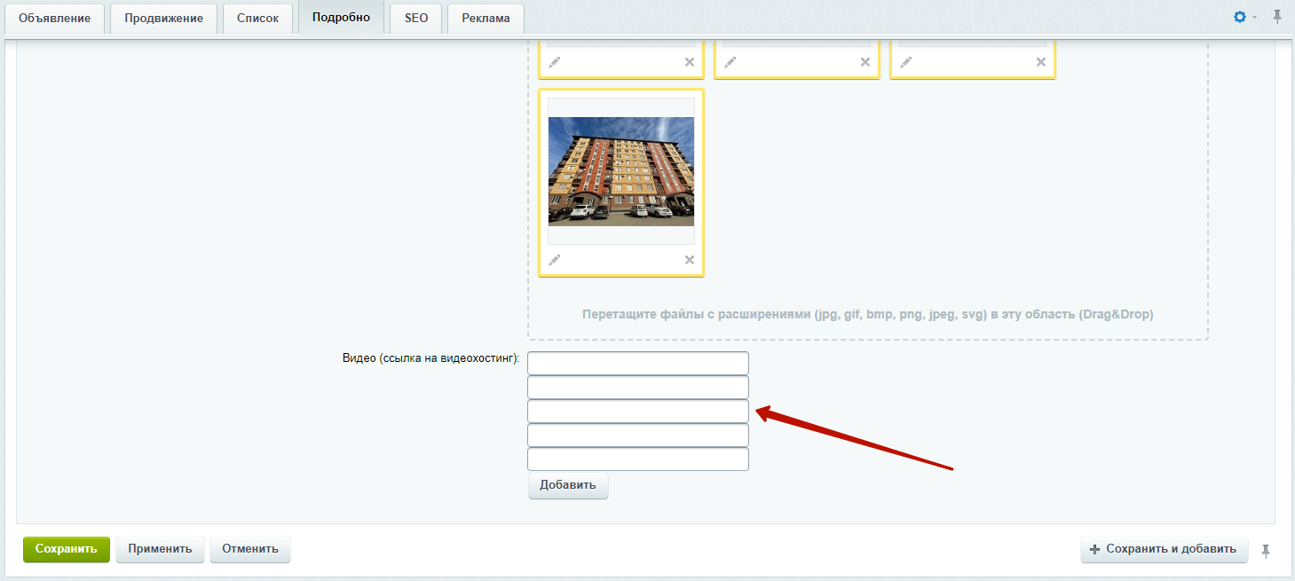
Task: Click pencil icon on rightmost top-row photo card
Action: pyautogui.click(x=906, y=62)
